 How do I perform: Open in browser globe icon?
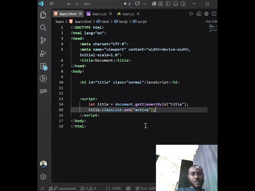click(x=206, y=14)
